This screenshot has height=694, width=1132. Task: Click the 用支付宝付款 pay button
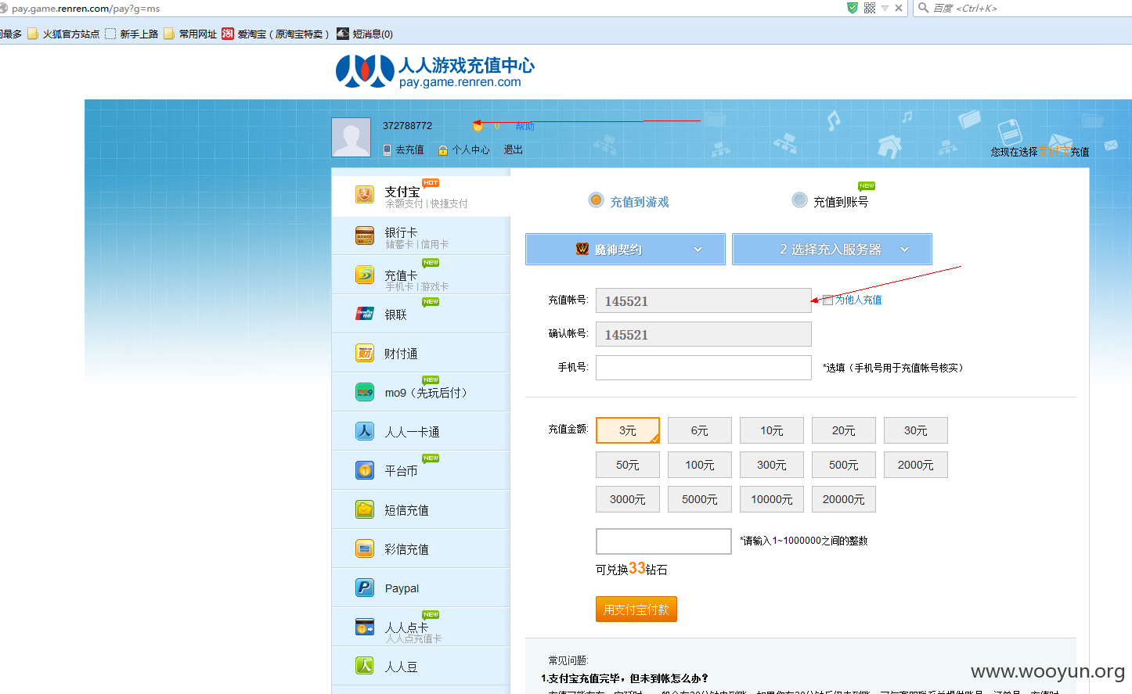tap(636, 609)
